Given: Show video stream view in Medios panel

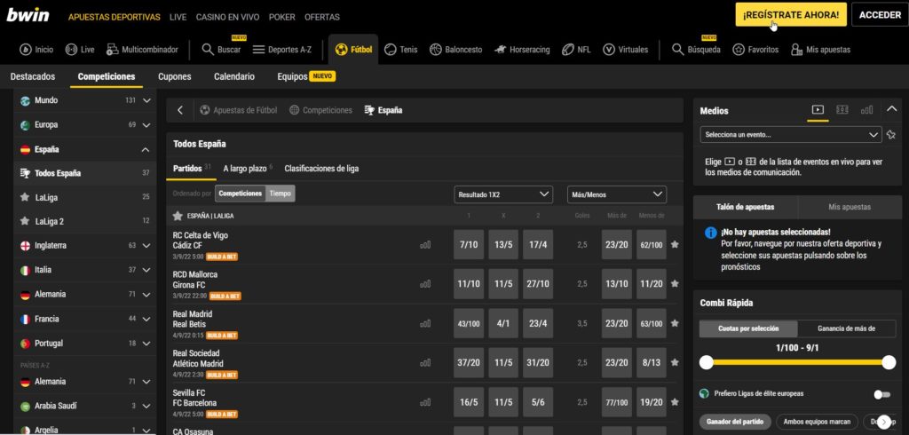Looking at the screenshot, I should (x=818, y=109).
